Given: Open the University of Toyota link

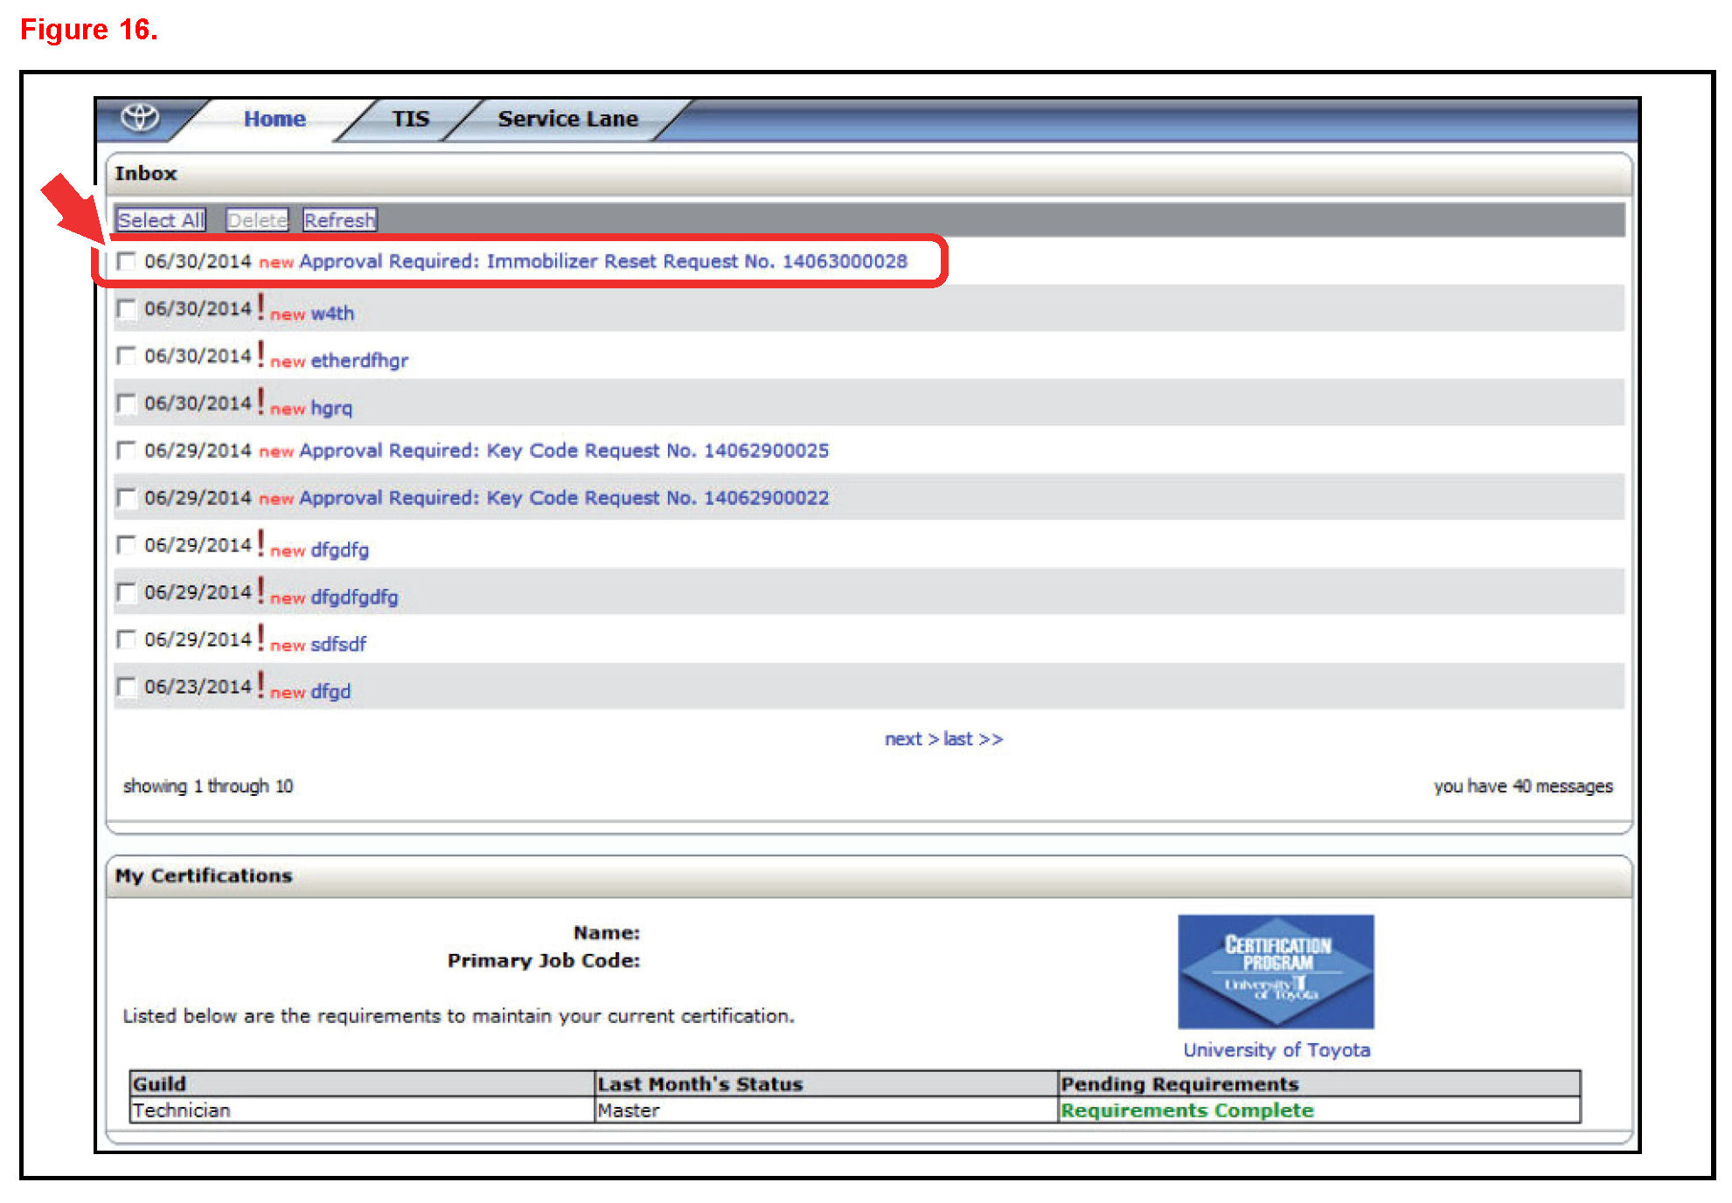Looking at the screenshot, I should 1276,1050.
